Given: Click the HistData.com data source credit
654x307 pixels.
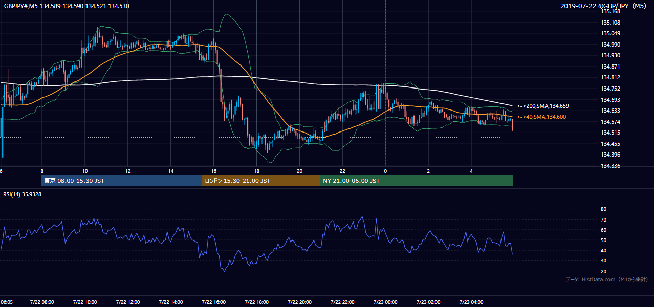Looking at the screenshot, I should click(607, 279).
